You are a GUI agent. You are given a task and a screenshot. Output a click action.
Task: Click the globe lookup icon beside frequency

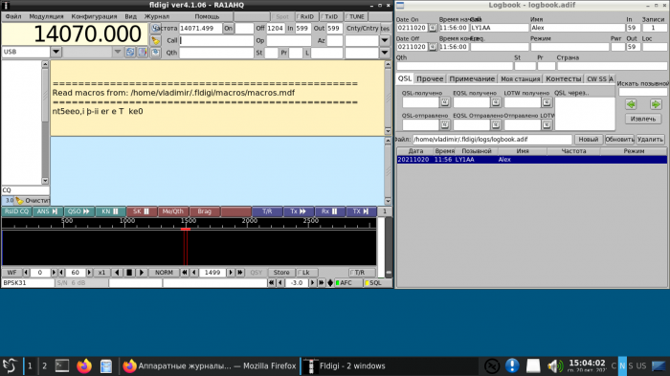click(155, 28)
